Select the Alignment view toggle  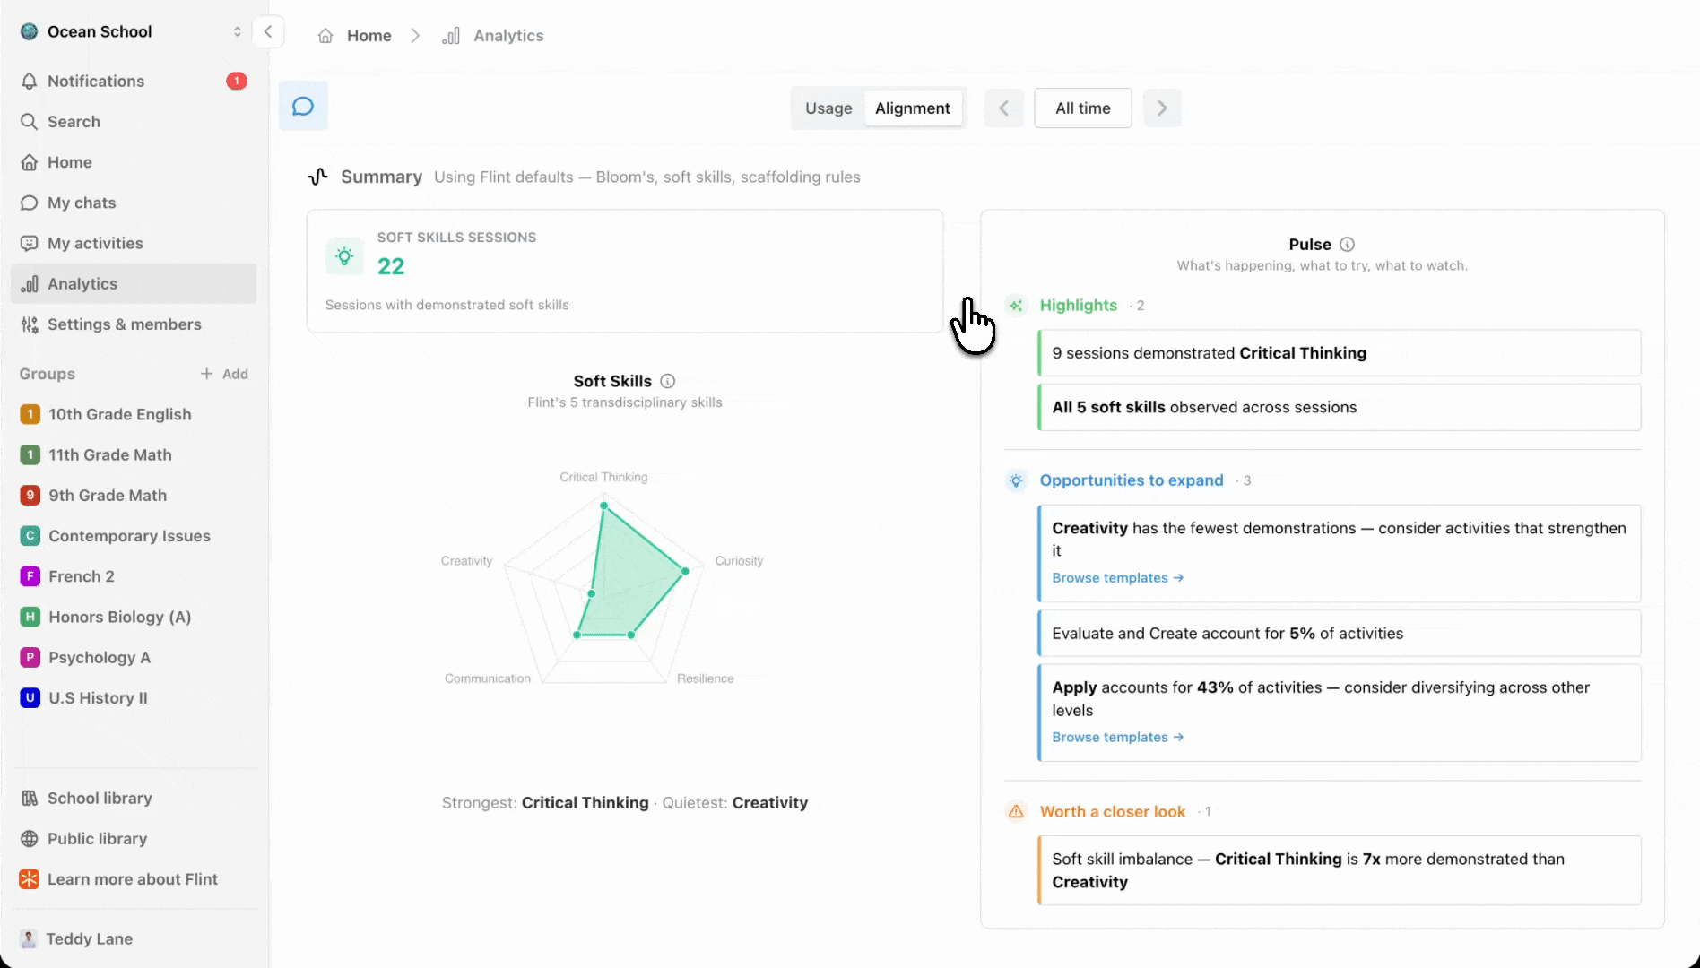click(x=913, y=108)
